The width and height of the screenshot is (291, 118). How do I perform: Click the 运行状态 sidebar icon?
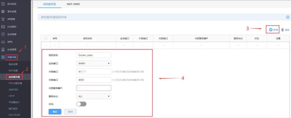(x=3, y=4)
